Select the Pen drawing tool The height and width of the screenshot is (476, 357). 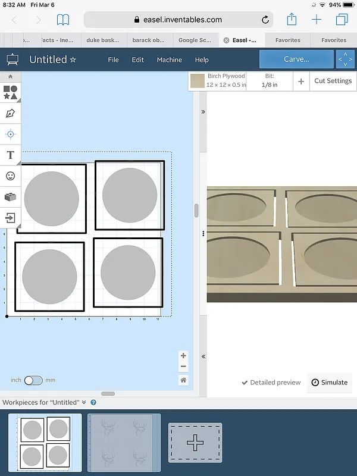pyautogui.click(x=10, y=113)
